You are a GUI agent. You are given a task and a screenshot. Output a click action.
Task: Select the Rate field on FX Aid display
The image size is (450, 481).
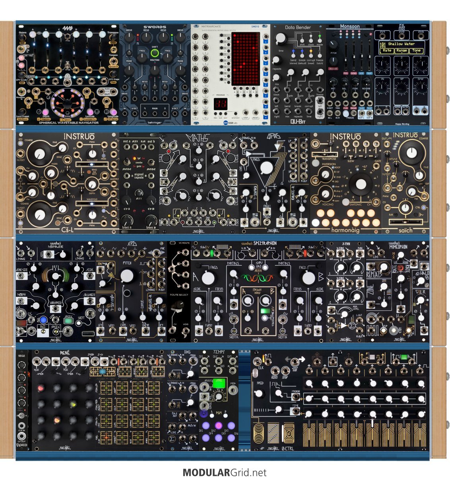(387, 51)
